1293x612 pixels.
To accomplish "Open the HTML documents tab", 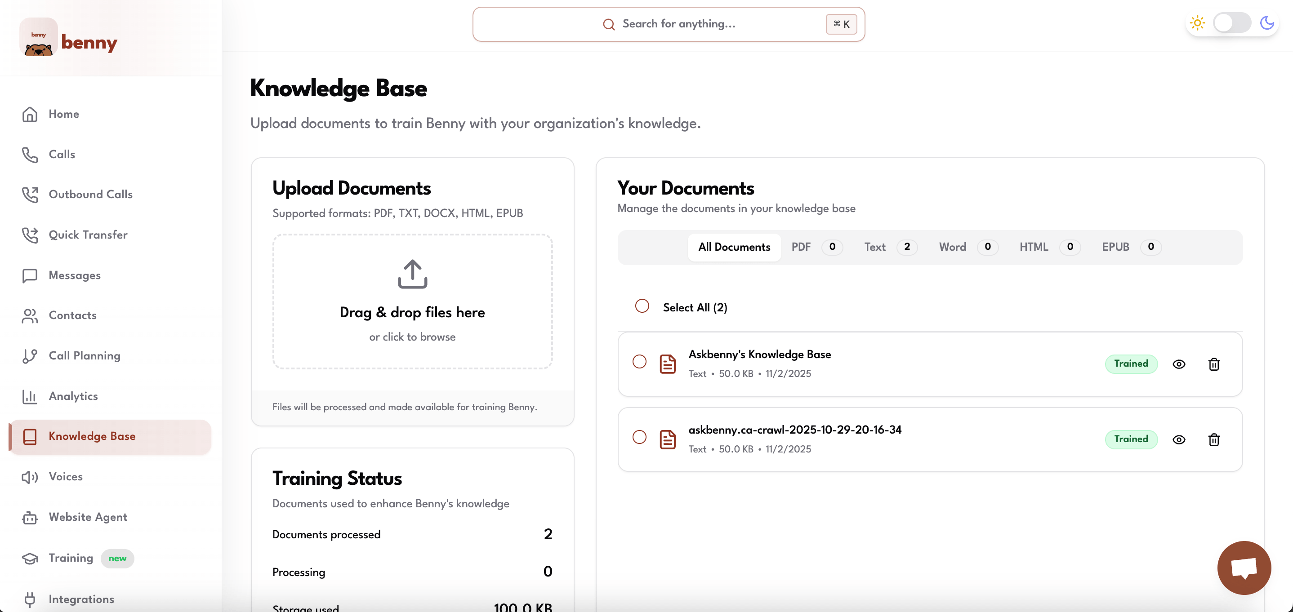I will click(x=1050, y=247).
